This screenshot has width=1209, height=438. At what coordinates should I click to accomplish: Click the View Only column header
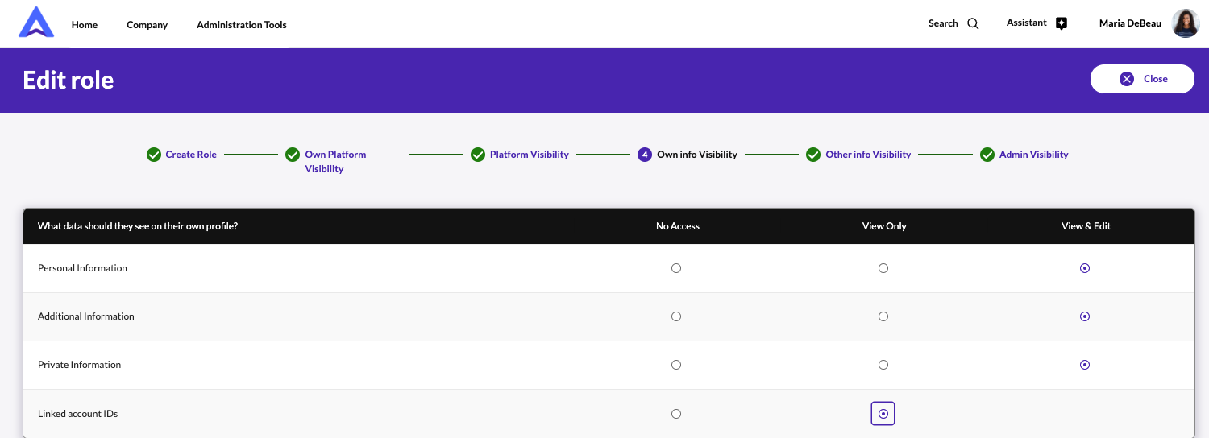pos(884,226)
